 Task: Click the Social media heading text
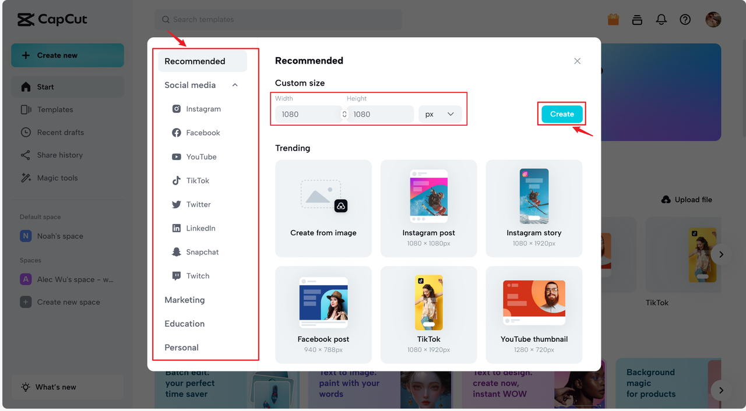(190, 85)
